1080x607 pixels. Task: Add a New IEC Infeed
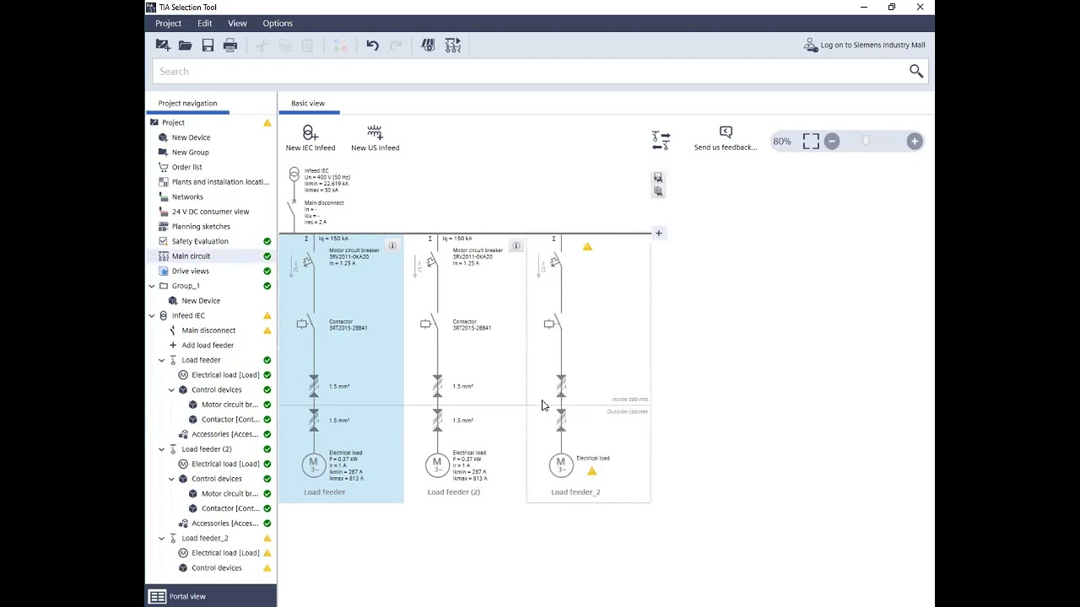point(310,138)
